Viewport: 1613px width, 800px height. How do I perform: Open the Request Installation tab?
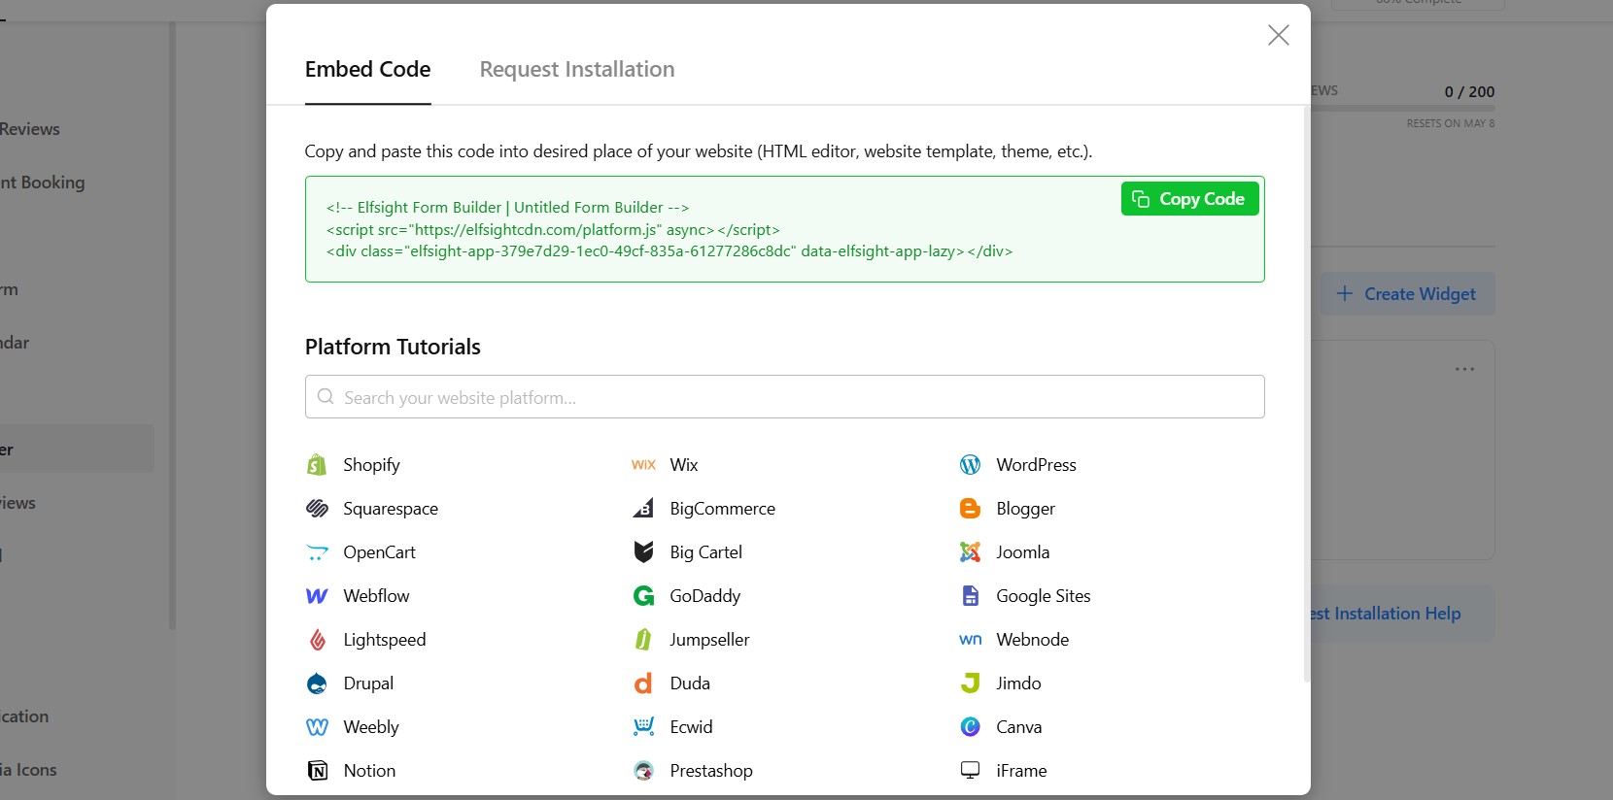tap(577, 69)
